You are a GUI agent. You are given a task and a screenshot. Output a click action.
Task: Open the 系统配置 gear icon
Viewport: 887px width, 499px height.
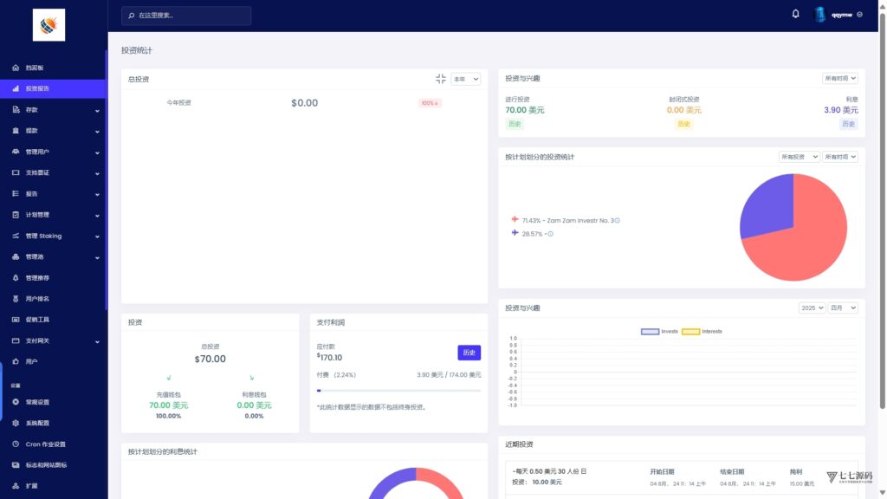16,423
